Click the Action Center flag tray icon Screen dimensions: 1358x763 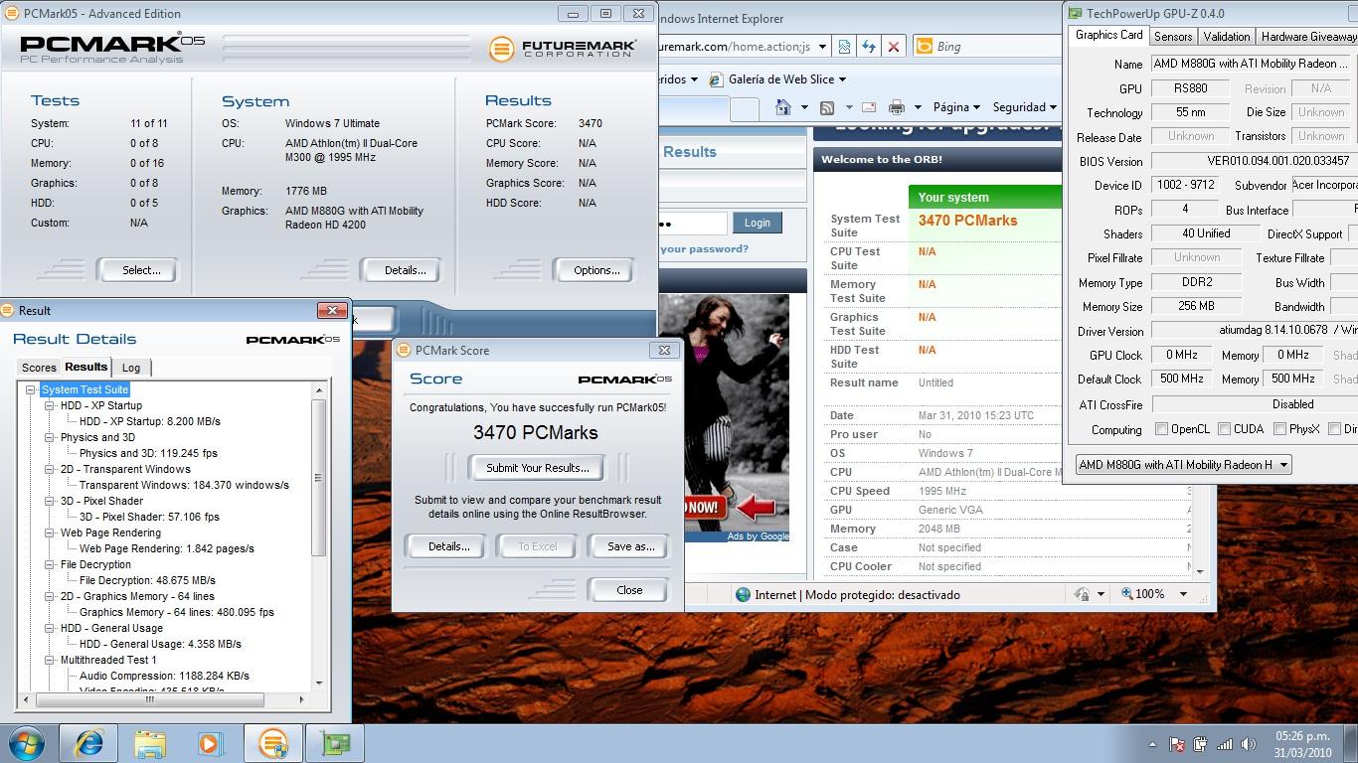1176,744
